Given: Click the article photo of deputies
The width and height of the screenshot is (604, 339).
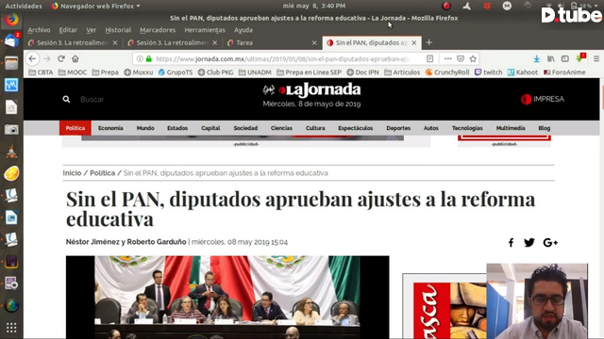Looking at the screenshot, I should tap(227, 297).
